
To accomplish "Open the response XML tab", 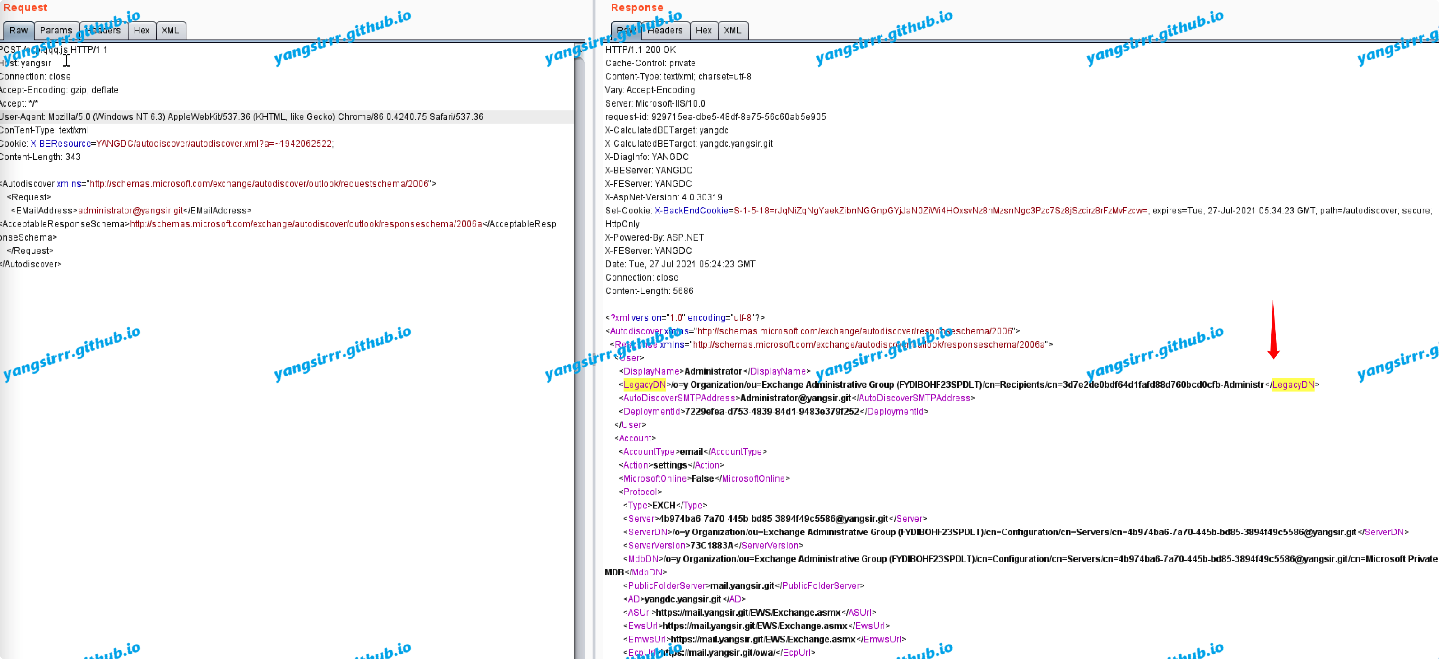I will coord(732,30).
